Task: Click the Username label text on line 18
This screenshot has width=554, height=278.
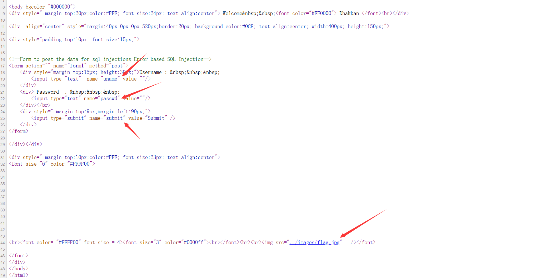Action: coord(151,72)
